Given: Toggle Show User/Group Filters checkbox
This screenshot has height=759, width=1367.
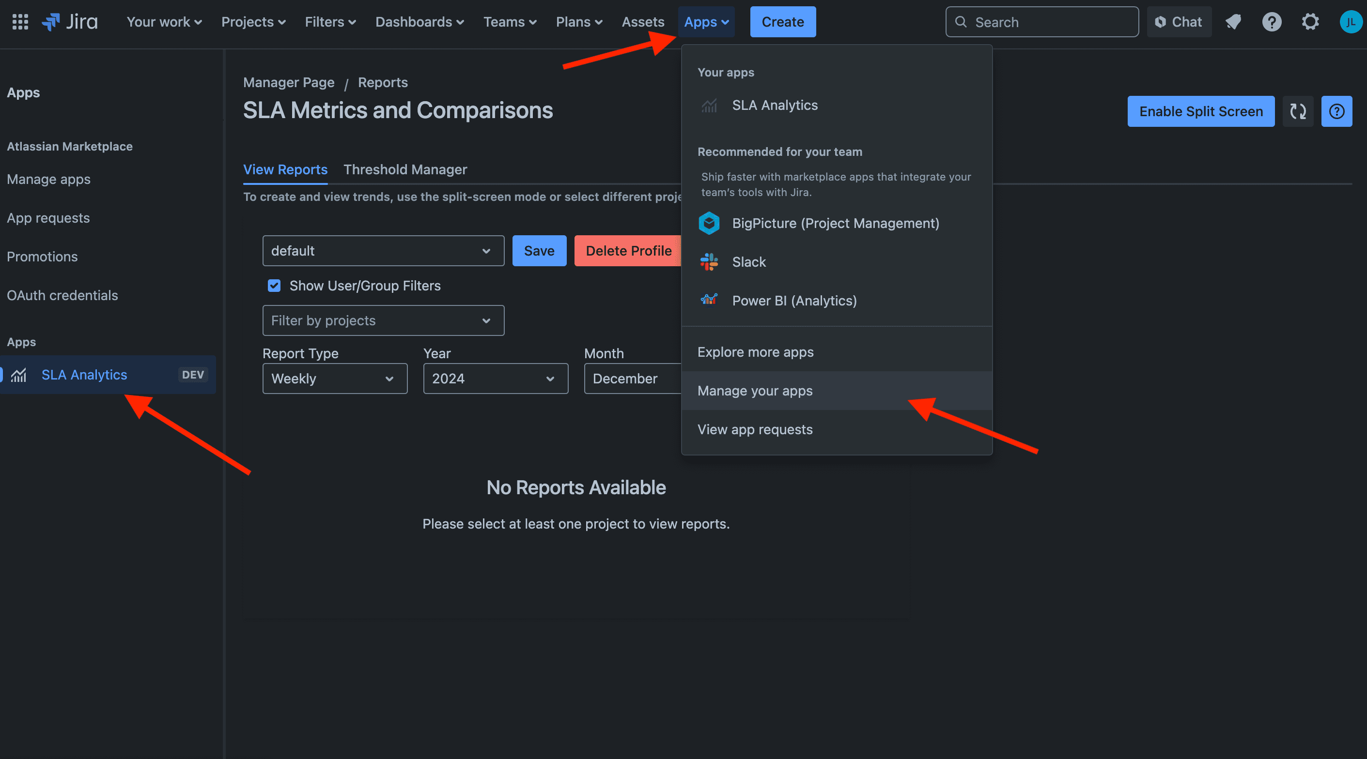Looking at the screenshot, I should coord(274,286).
